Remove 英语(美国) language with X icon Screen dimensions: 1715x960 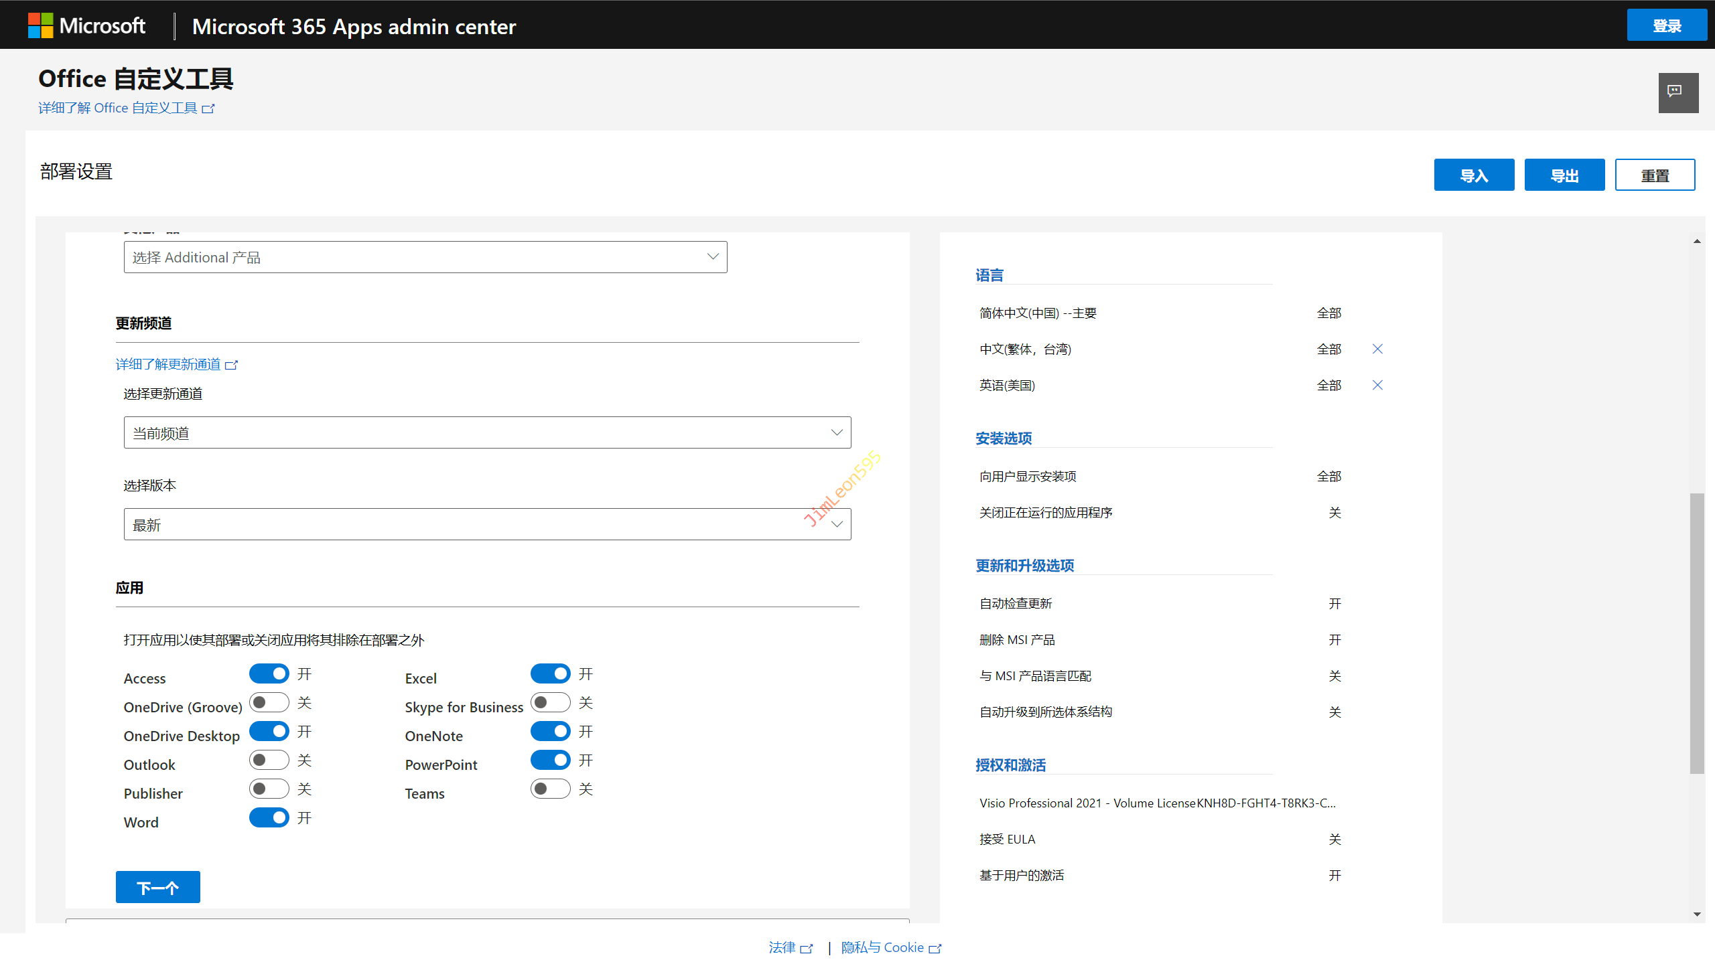1377,385
